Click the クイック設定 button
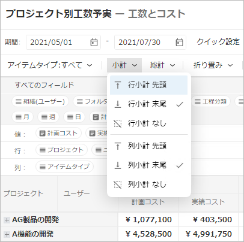The width and height of the screenshot is (244, 242). point(218,42)
